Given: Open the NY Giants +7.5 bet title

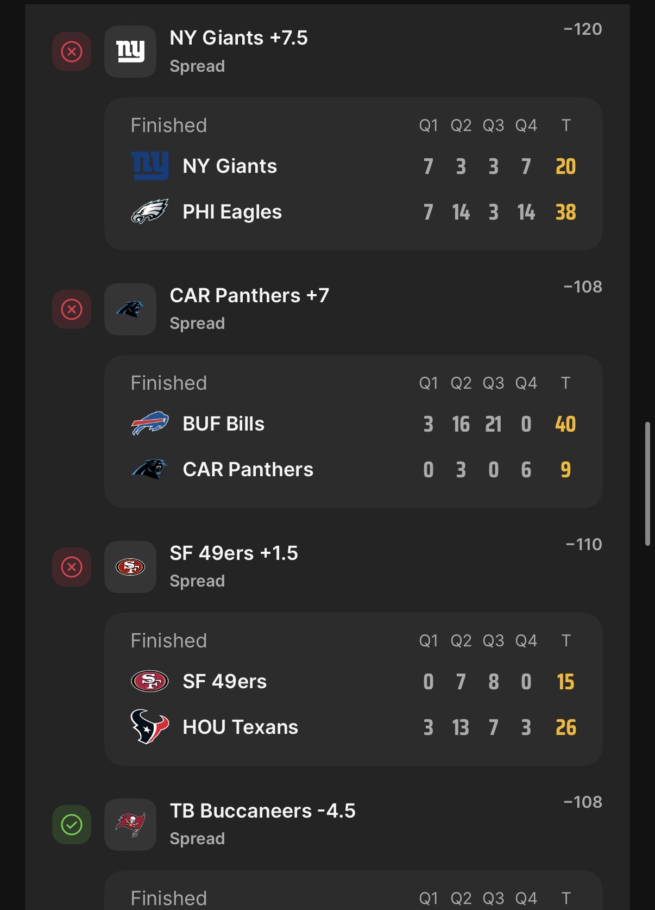Looking at the screenshot, I should 238,38.
